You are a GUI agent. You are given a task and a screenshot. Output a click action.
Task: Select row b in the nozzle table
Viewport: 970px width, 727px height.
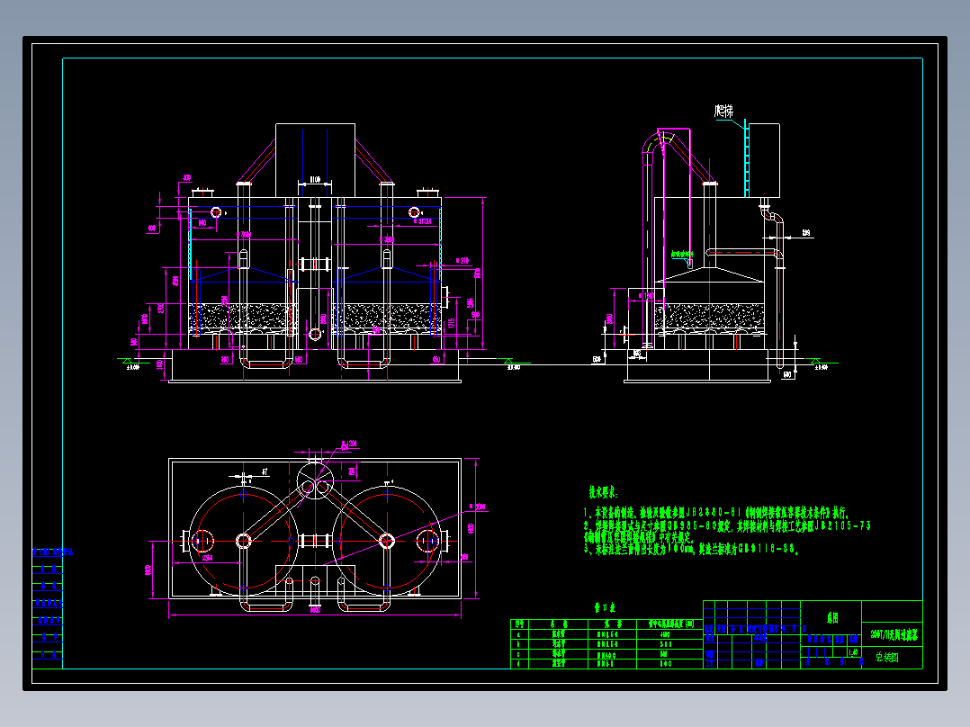606,644
